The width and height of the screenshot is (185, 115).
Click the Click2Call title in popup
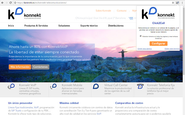pos(158,23)
